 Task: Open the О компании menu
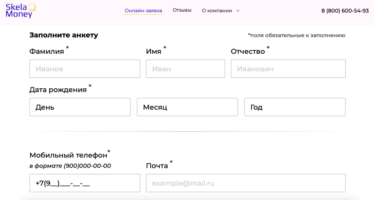[217, 11]
